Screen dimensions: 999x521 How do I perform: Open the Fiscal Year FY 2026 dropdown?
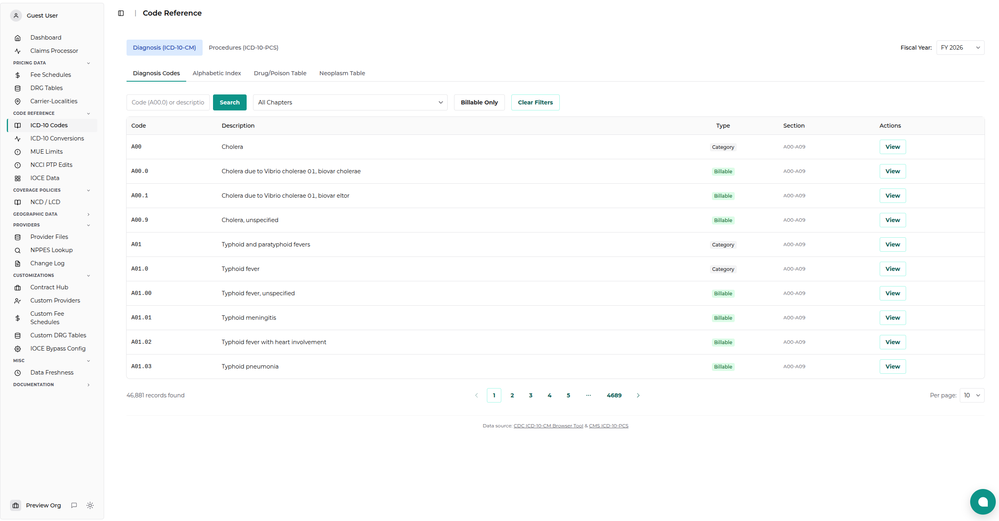pyautogui.click(x=960, y=48)
